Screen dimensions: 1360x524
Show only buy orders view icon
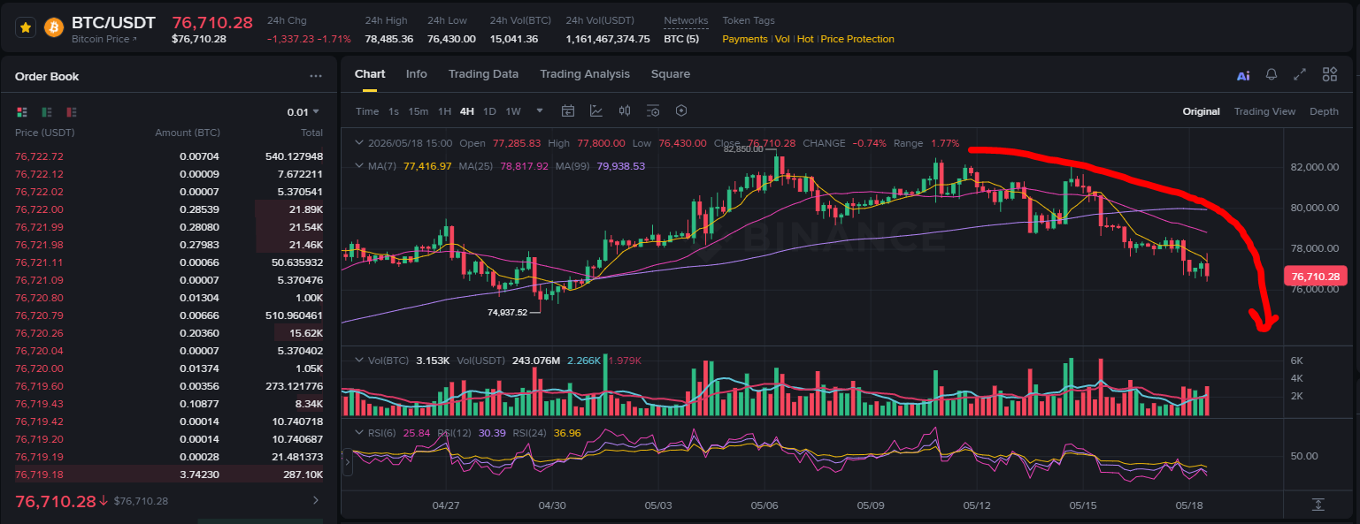47,112
